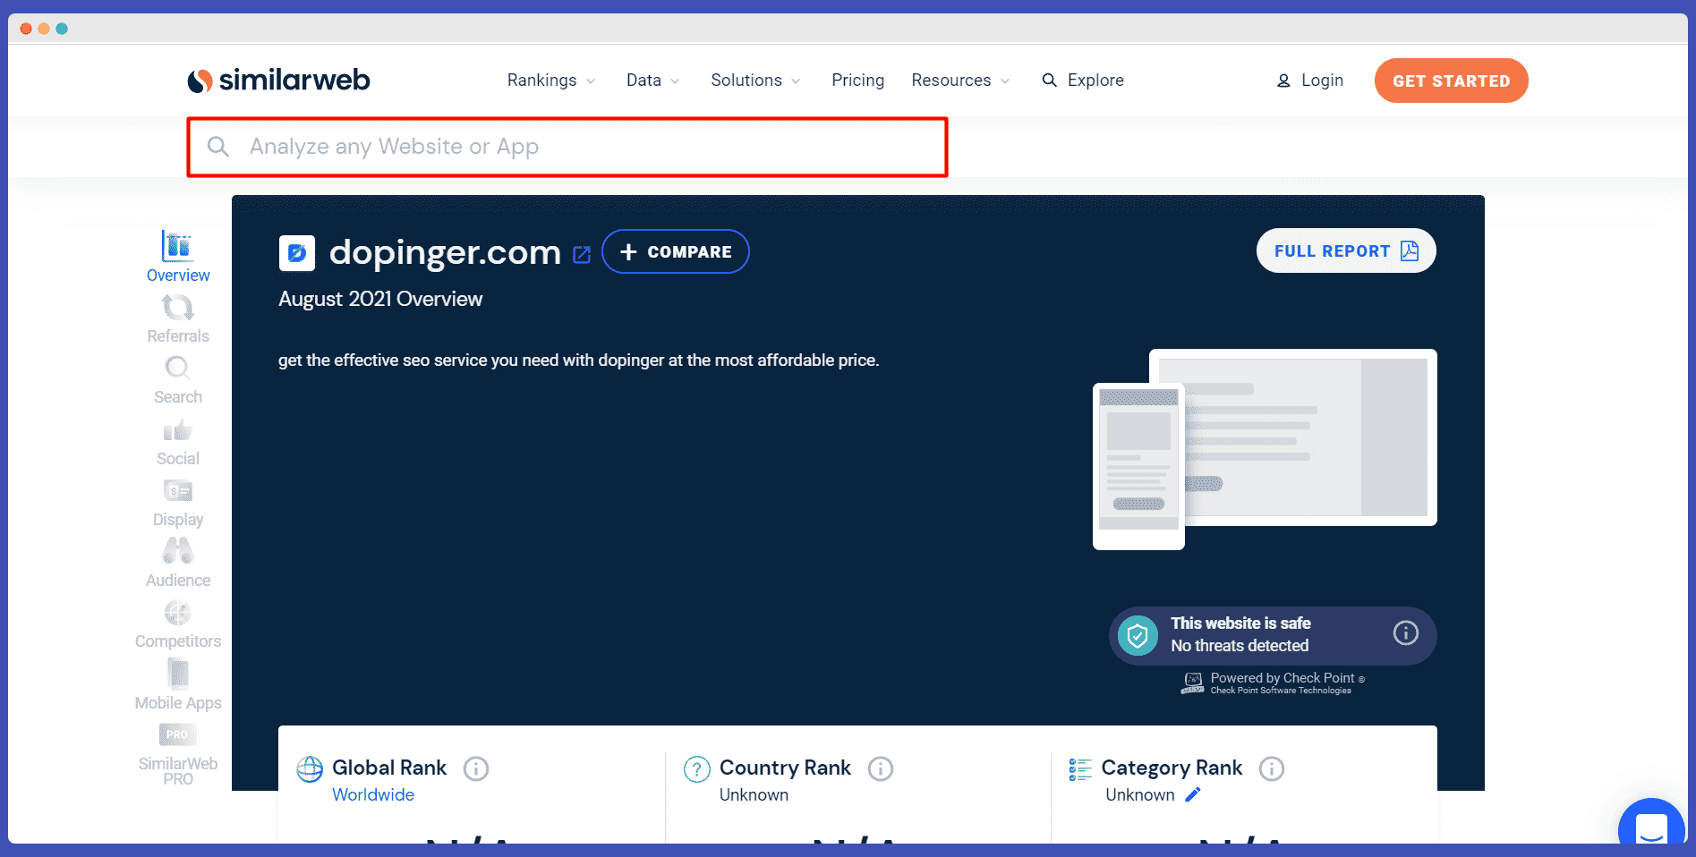Edit category with the pencil icon
This screenshot has width=1696, height=857.
pyautogui.click(x=1192, y=794)
